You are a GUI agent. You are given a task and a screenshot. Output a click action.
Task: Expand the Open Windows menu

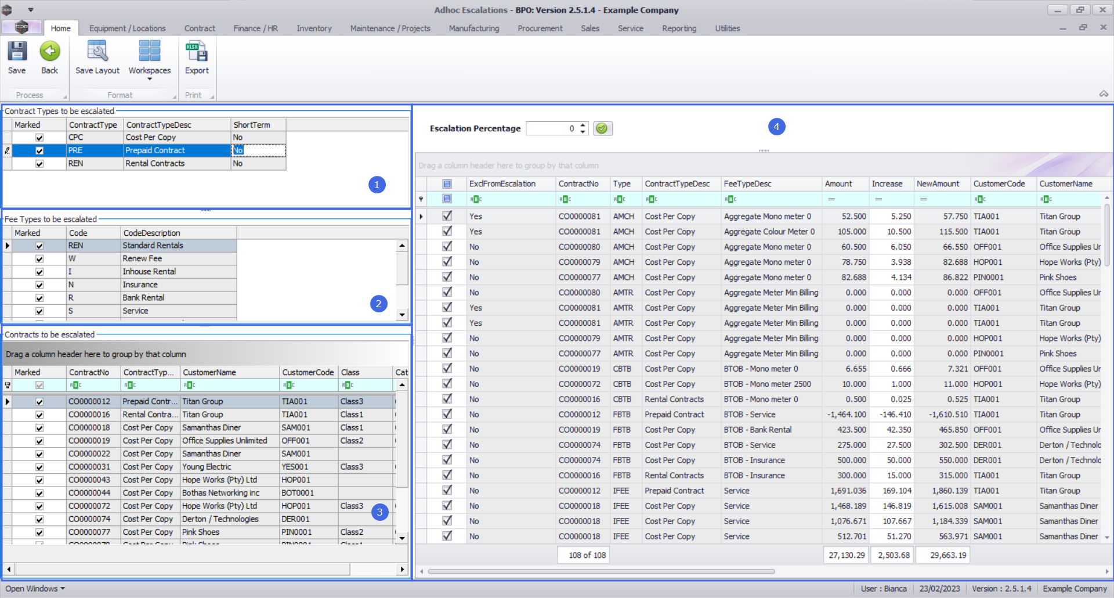click(35, 589)
